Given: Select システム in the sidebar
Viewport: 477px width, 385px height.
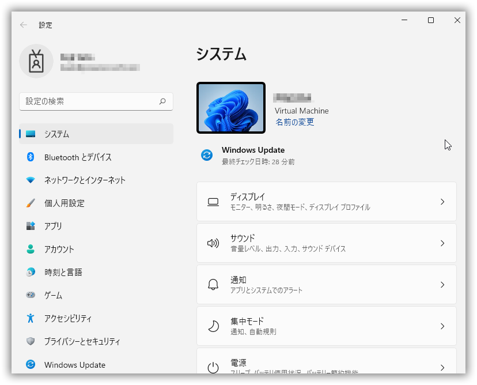Looking at the screenshot, I should tap(96, 134).
